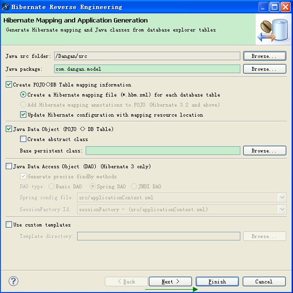The height and width of the screenshot is (293, 293).
Task: Enable Java Data Access Object (DAO) checkbox
Action: click(9, 166)
